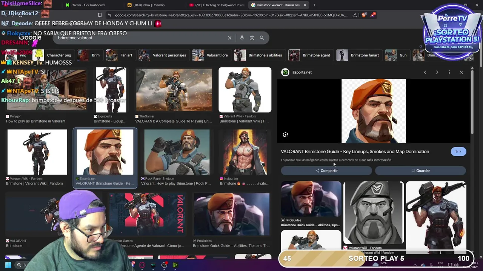This screenshot has width=483, height=271.
Task: Click into the brimstone valorant search field
Action: pos(140,38)
